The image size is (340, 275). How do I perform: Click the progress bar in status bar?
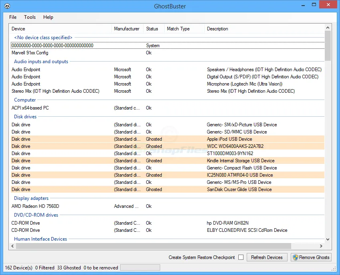(140, 268)
